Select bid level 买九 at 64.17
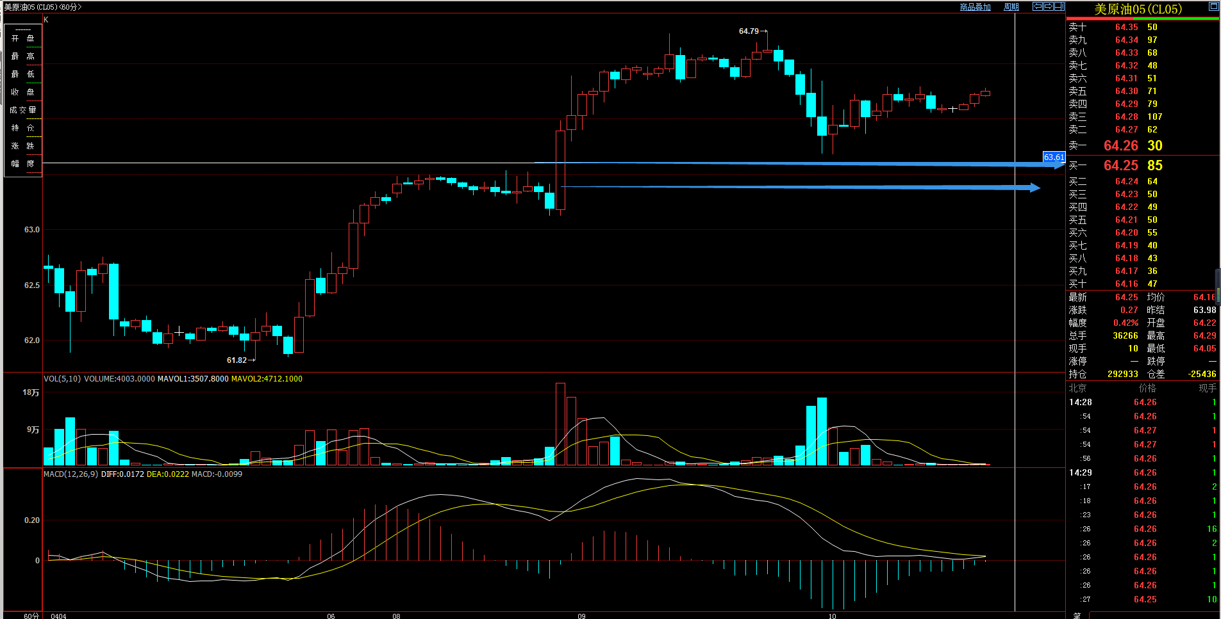 pos(1143,271)
